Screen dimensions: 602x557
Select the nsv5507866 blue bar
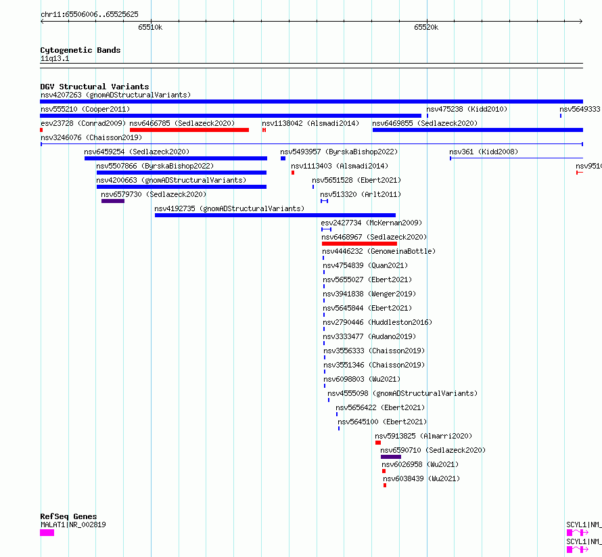(181, 173)
